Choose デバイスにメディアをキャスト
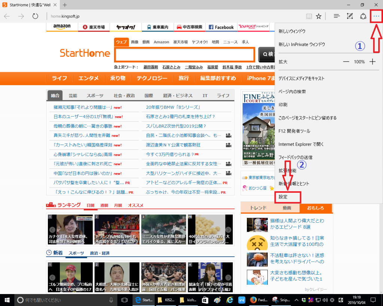383x306 pixels. coord(301,78)
